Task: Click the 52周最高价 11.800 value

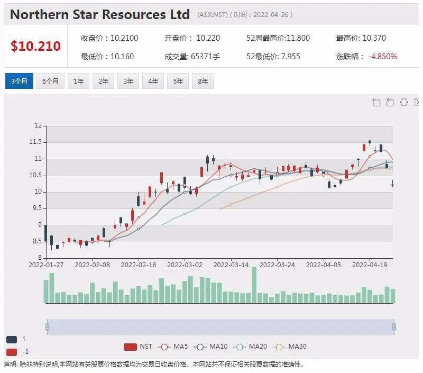Action: point(278,38)
